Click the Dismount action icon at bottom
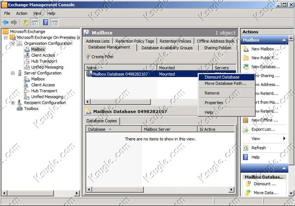This screenshot has width=295, height=206. (x=248, y=184)
